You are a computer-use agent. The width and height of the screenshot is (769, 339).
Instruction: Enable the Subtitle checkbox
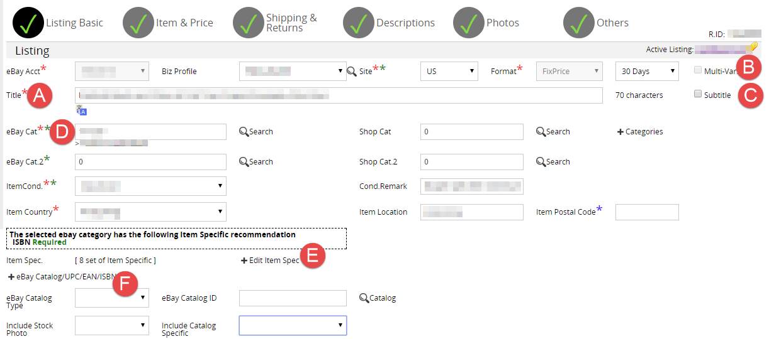(x=697, y=94)
